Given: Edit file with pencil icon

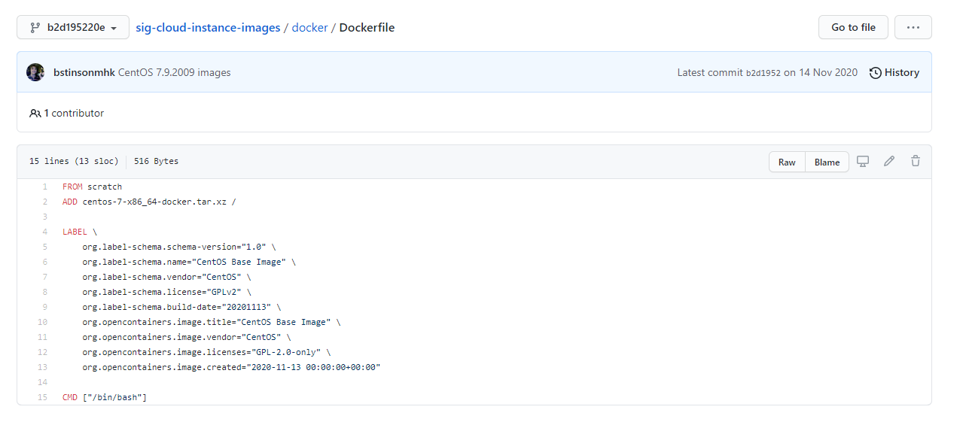Looking at the screenshot, I should coord(889,161).
